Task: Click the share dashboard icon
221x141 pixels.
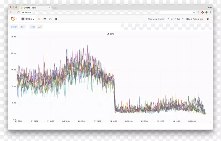Action: pyautogui.click(x=44, y=19)
